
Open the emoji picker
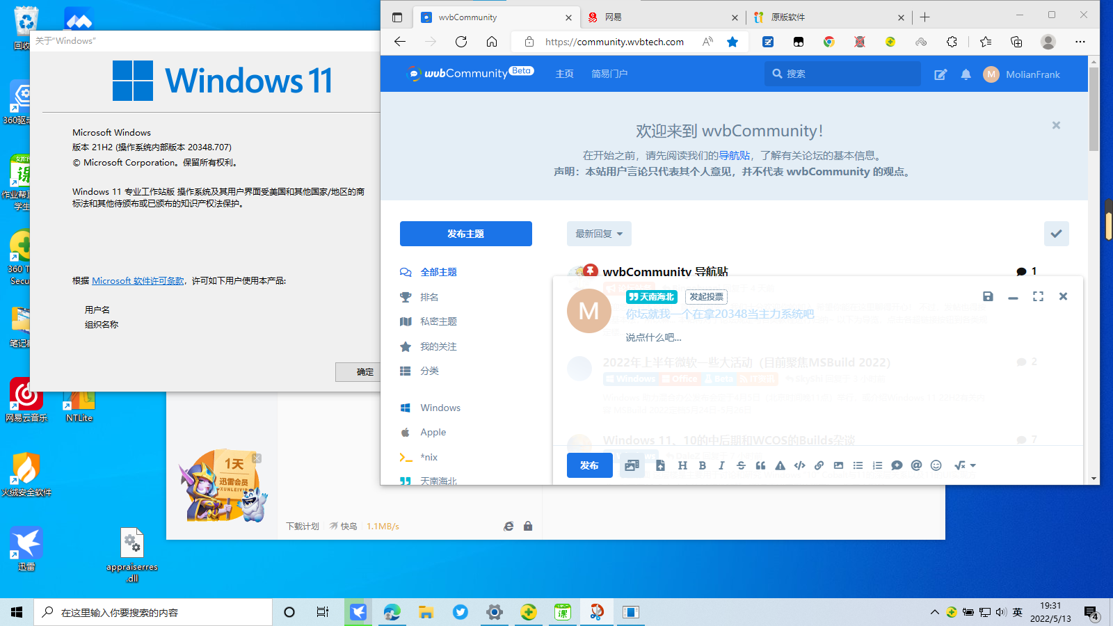click(936, 465)
